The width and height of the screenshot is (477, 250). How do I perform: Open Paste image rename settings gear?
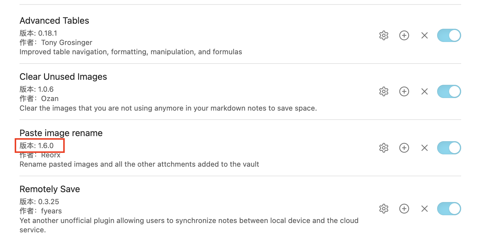tap(384, 148)
